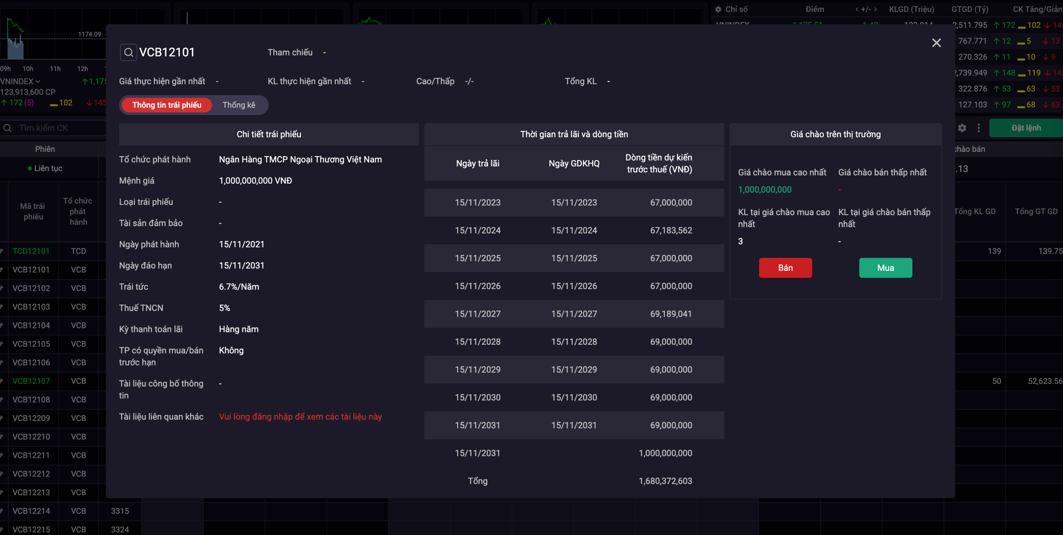Click the search magnifier icon beside VCB12101
The height and width of the screenshot is (535, 1063).
(x=128, y=52)
